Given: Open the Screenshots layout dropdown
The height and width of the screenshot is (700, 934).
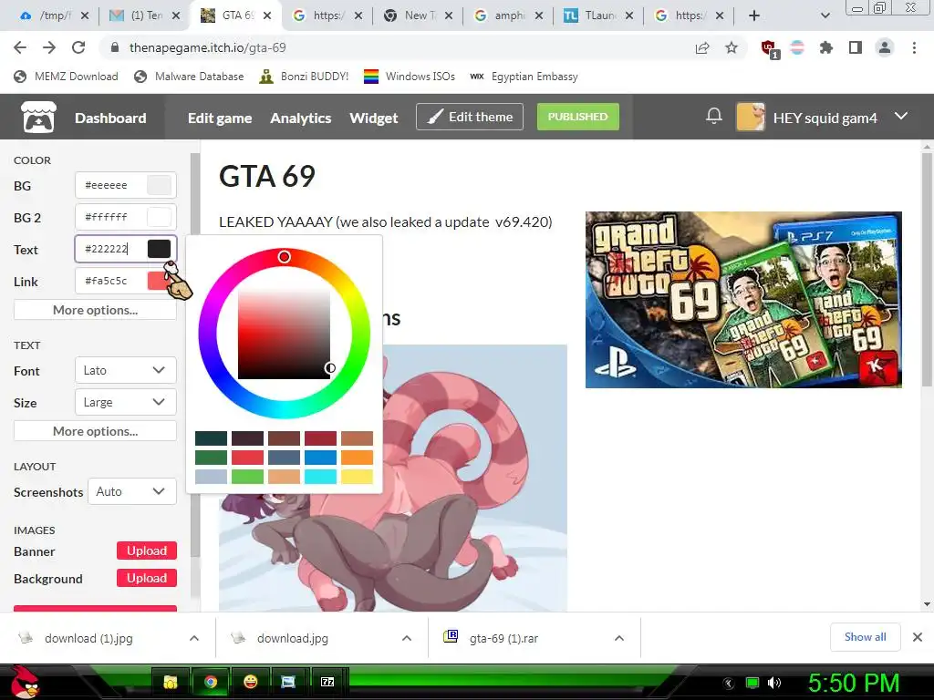Looking at the screenshot, I should pyautogui.click(x=132, y=491).
